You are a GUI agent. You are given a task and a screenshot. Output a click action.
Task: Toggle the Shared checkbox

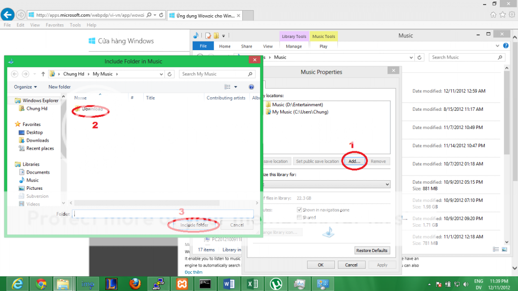(299, 218)
